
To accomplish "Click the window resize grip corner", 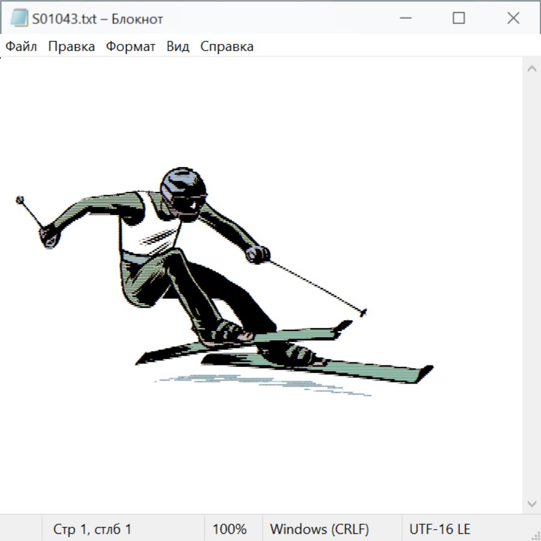I will tap(536, 536).
